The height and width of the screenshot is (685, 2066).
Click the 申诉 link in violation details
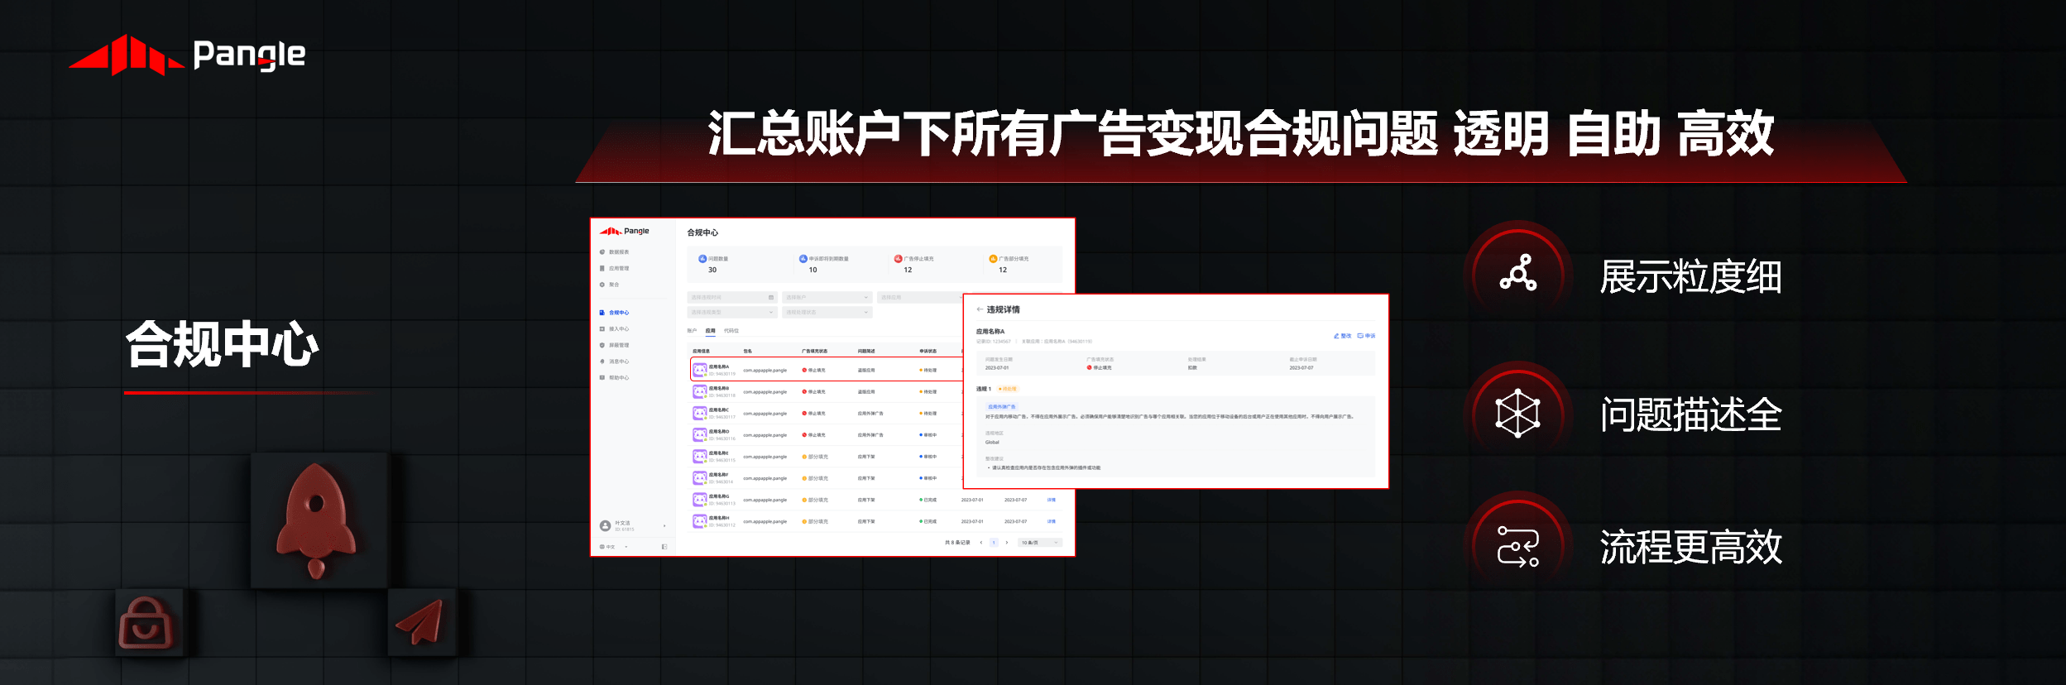click(x=1367, y=336)
